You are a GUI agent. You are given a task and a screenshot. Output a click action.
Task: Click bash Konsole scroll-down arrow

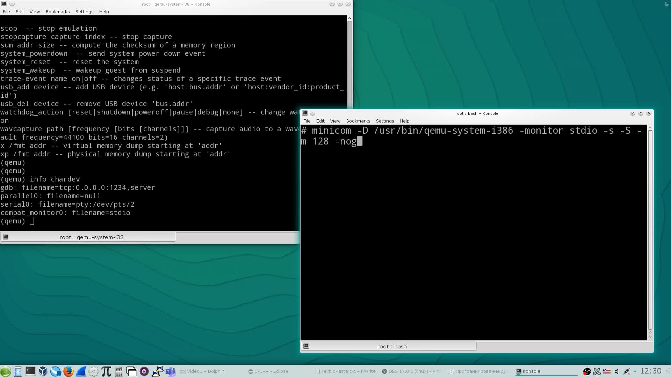(650, 337)
